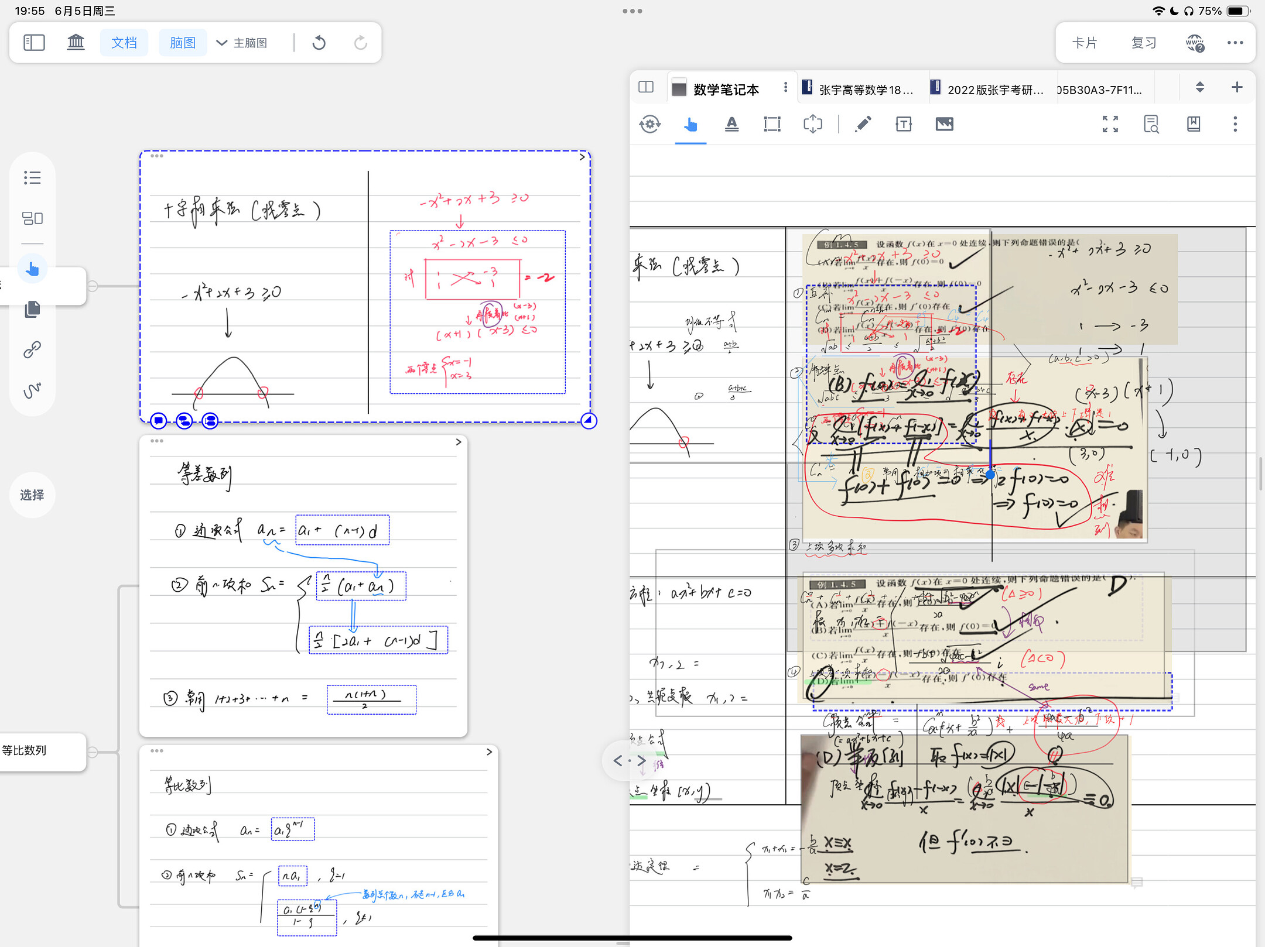
Task: Select the image insertion tool
Action: (944, 124)
